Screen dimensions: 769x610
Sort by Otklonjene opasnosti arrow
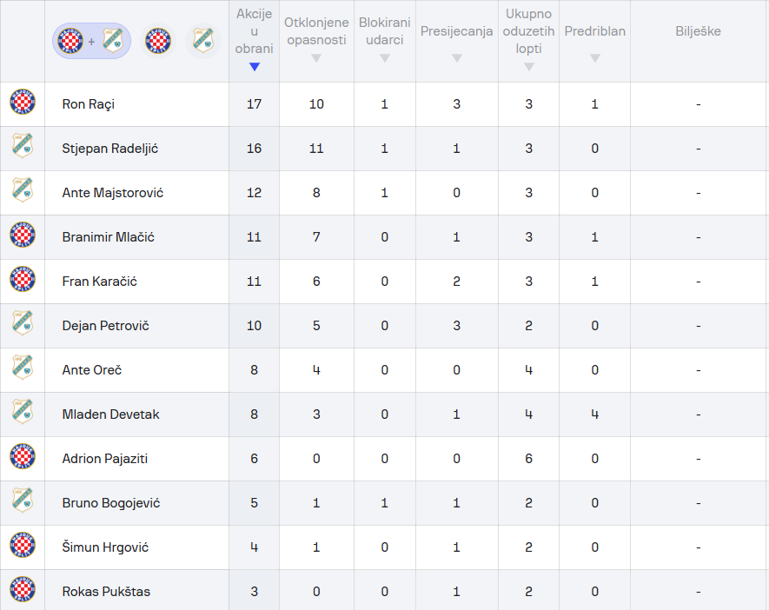point(316,58)
